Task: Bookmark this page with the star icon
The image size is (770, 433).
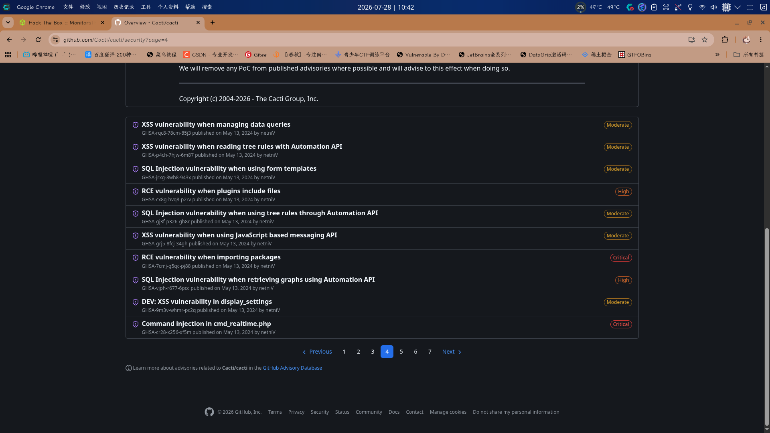Action: [x=705, y=40]
